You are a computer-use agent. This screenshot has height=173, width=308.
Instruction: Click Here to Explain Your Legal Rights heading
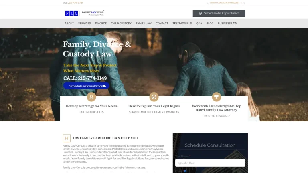point(154,106)
